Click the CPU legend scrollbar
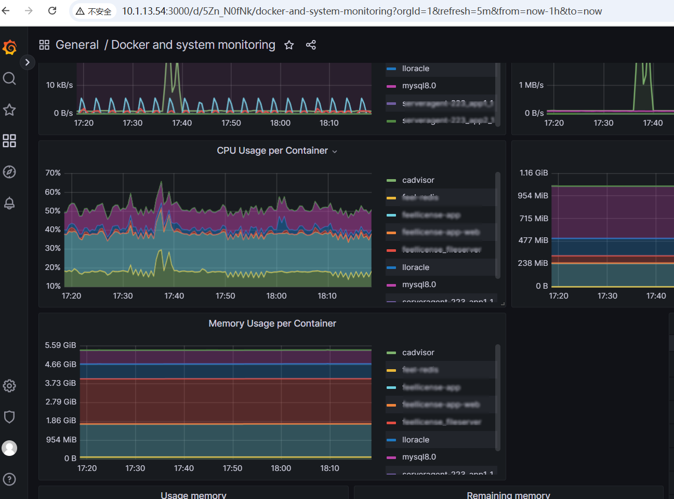 [498, 225]
